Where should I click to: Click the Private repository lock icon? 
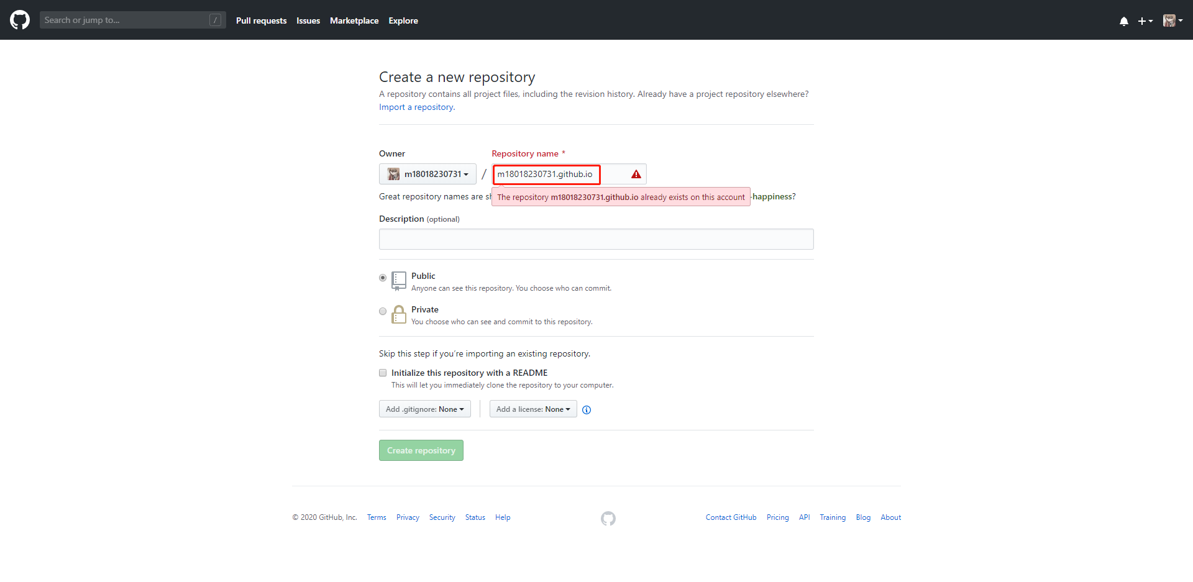[x=399, y=314]
